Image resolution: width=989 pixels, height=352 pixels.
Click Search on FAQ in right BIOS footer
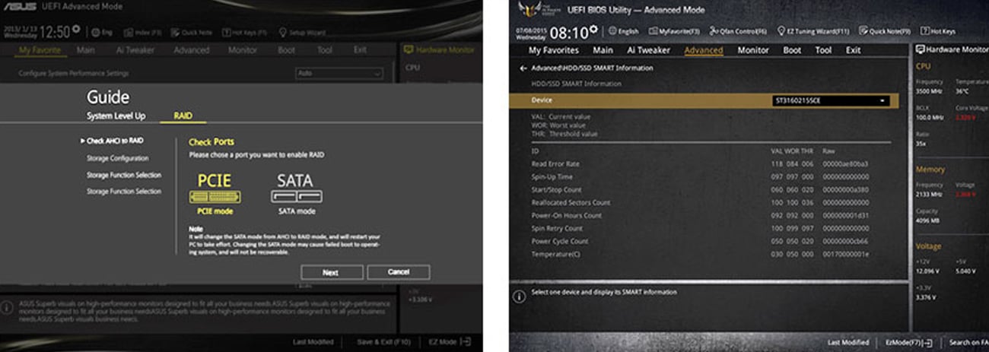pos(968,343)
